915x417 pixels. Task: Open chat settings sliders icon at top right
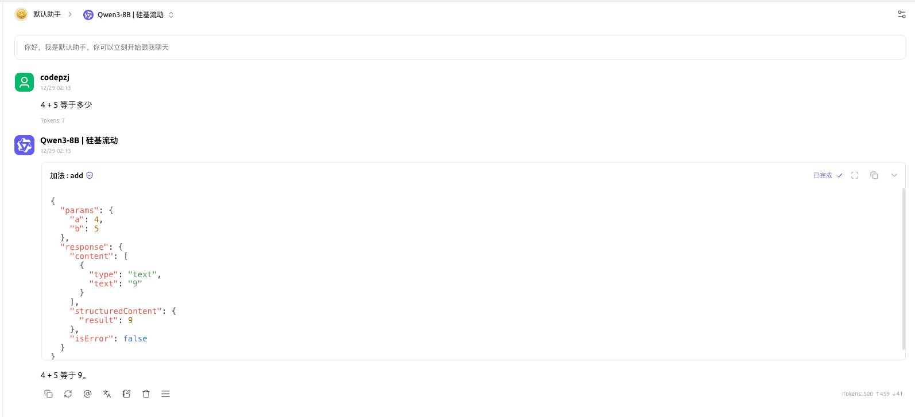point(902,14)
